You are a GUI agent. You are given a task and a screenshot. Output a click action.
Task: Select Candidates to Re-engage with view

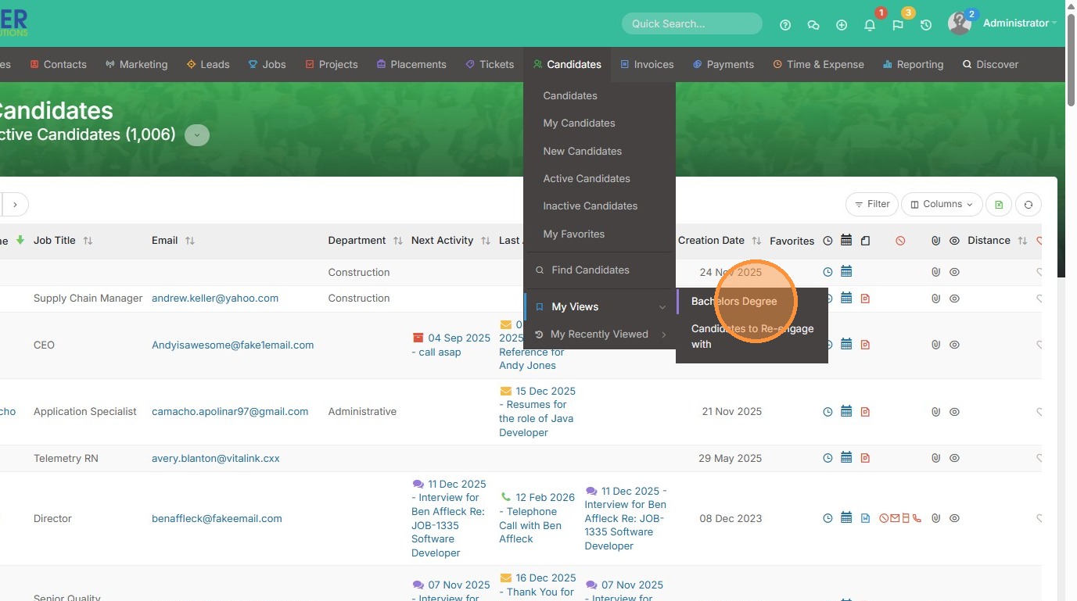click(x=752, y=336)
